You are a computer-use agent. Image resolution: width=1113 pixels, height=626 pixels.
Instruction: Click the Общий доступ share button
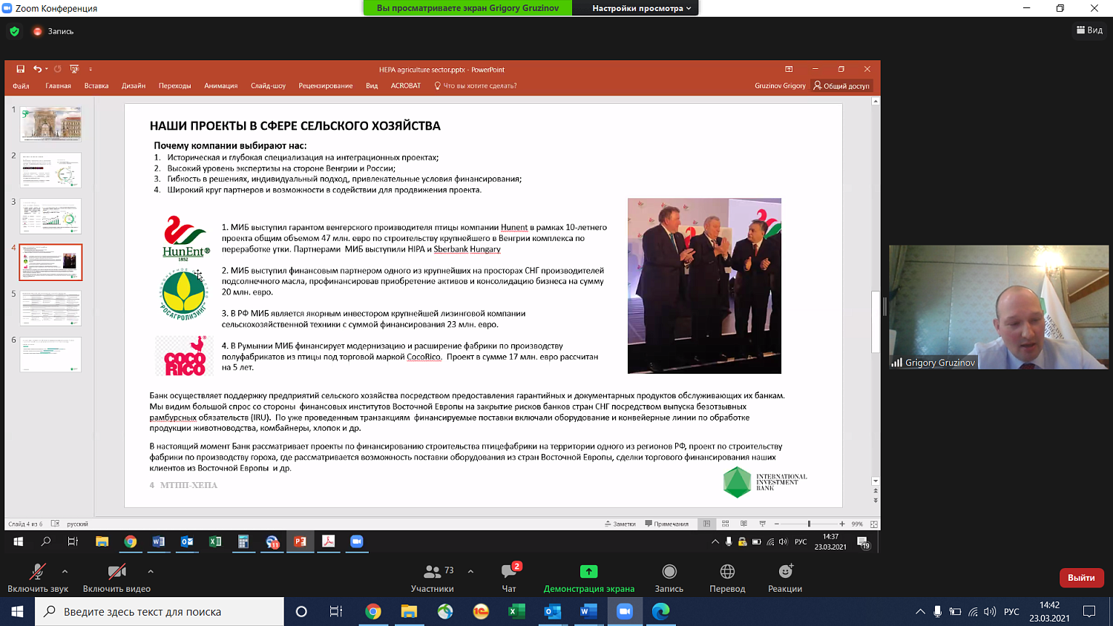point(841,86)
